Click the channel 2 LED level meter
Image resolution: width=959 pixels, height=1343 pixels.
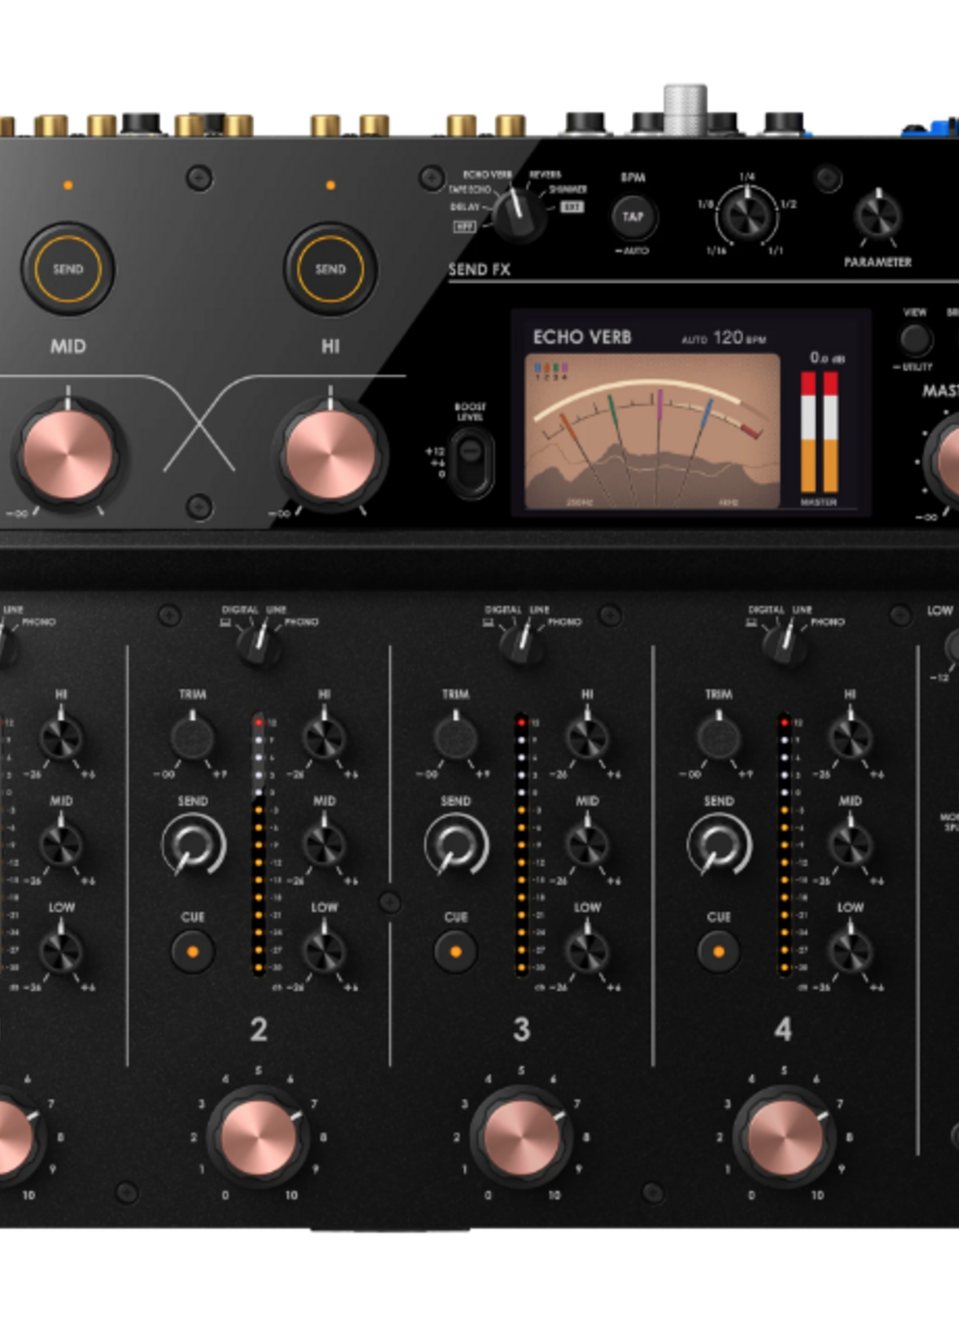259,845
